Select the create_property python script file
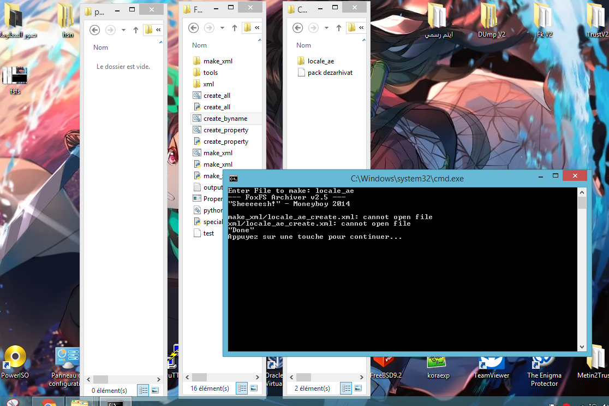 click(x=220, y=142)
